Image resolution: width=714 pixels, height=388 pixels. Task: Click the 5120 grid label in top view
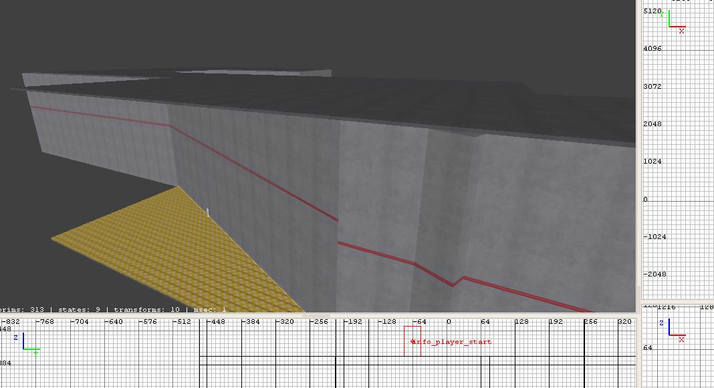coord(652,11)
